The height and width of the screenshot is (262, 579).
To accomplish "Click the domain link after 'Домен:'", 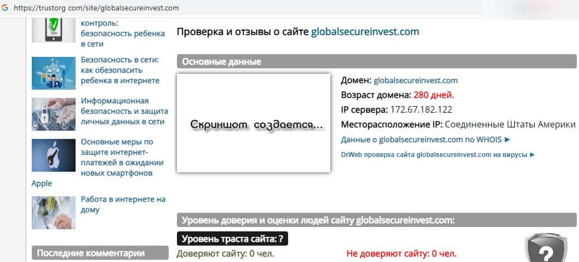I will point(415,80).
